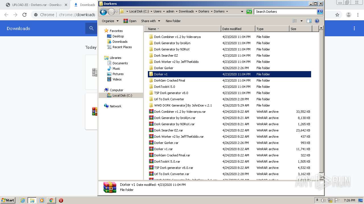Focus the Search Dorkers field
The image size is (364, 204).
(285, 12)
